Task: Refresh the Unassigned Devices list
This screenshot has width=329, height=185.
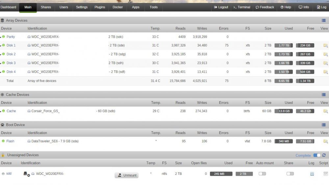Action: point(324,155)
